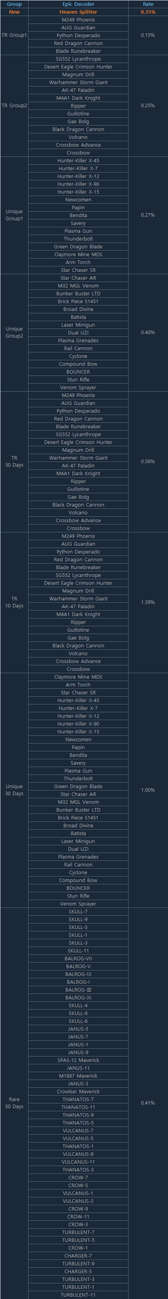This screenshot has width=168, height=1299.
Task: Select the TR 10 Days group label
Action: point(14,602)
